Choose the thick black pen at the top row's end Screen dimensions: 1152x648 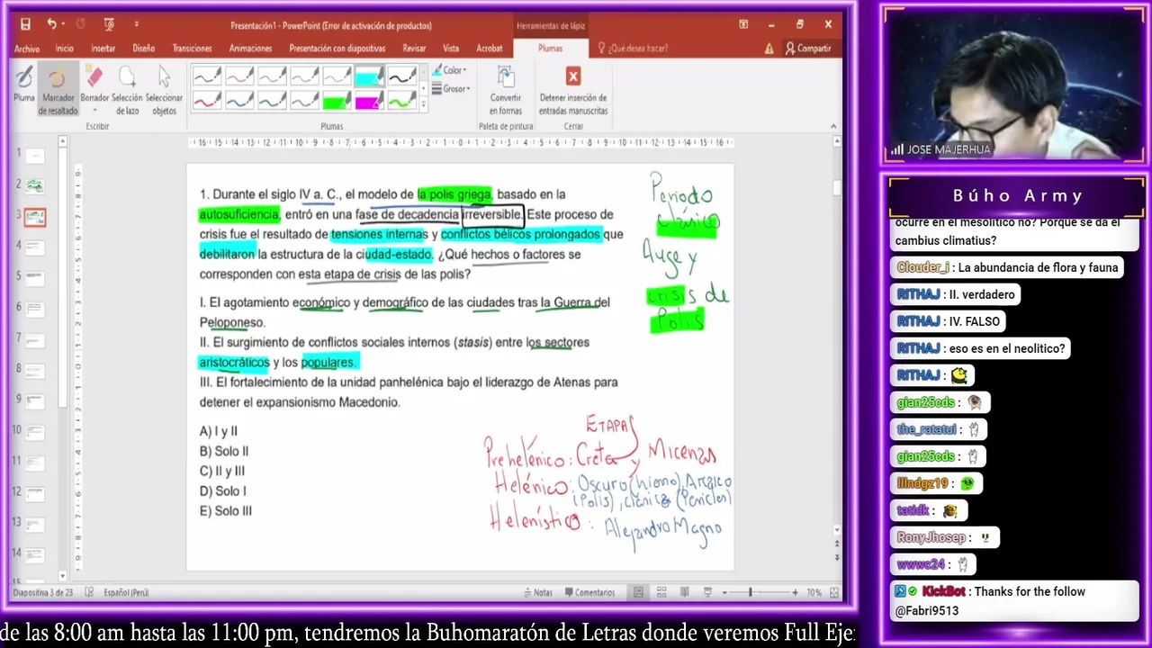[x=401, y=77]
